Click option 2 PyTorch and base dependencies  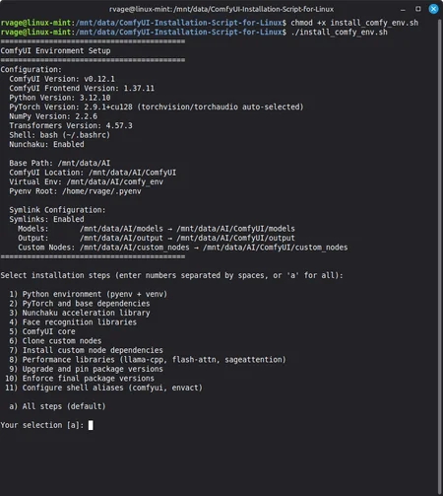[80, 304]
